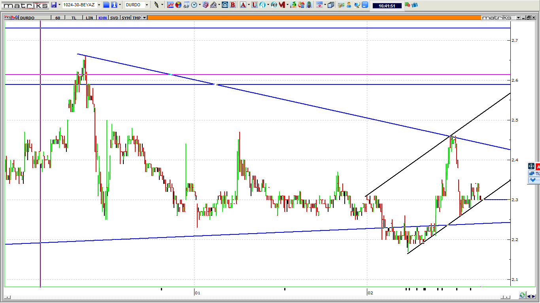Click the traffic light icon
Viewport: 540px width, 303px height.
(x=309, y=5)
